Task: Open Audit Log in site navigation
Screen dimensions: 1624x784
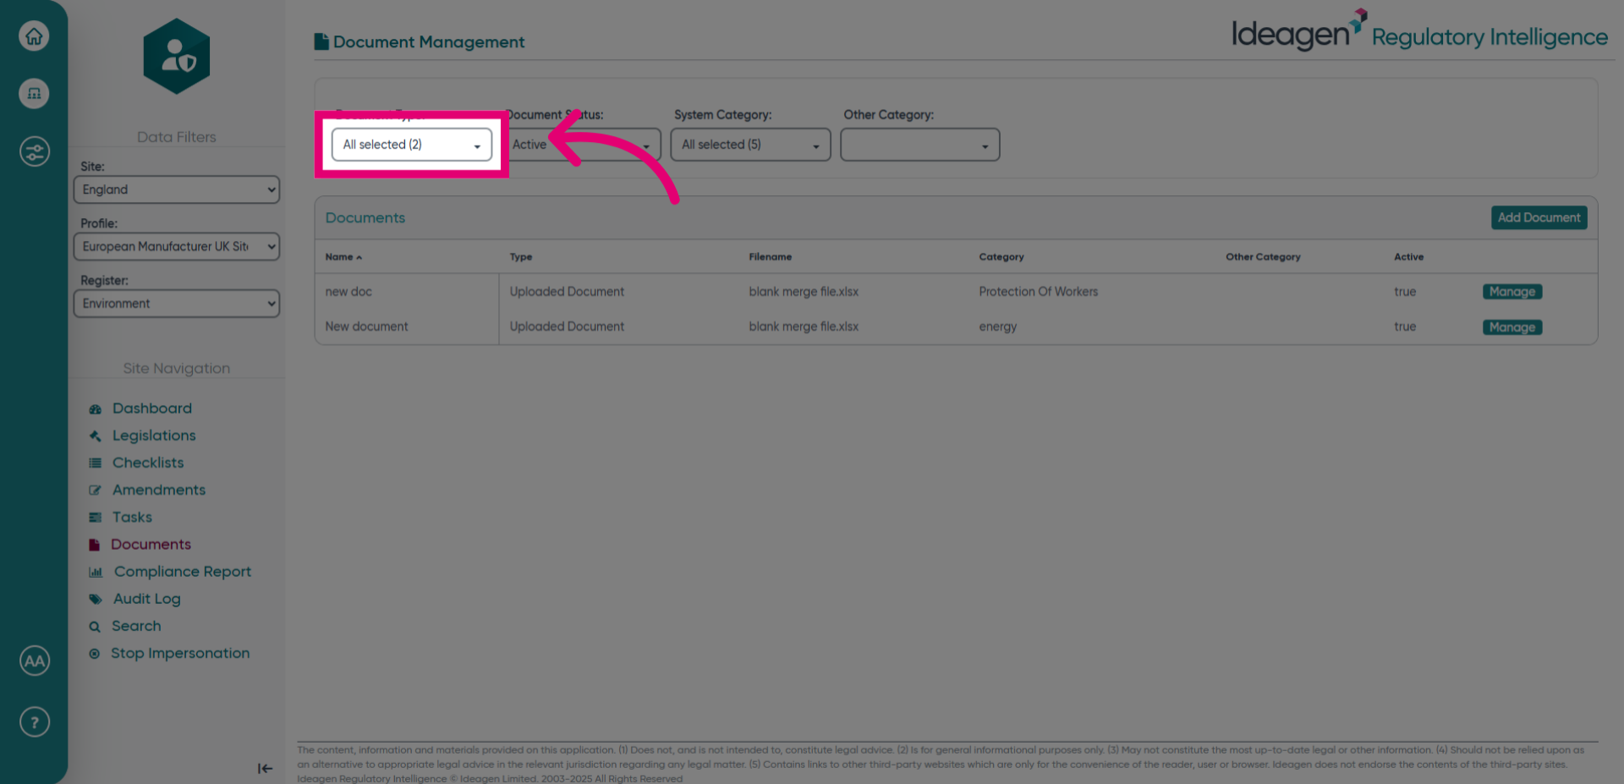Action: [x=147, y=599]
